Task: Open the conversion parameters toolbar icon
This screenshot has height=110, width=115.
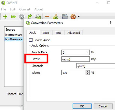Action: pos(38,16)
